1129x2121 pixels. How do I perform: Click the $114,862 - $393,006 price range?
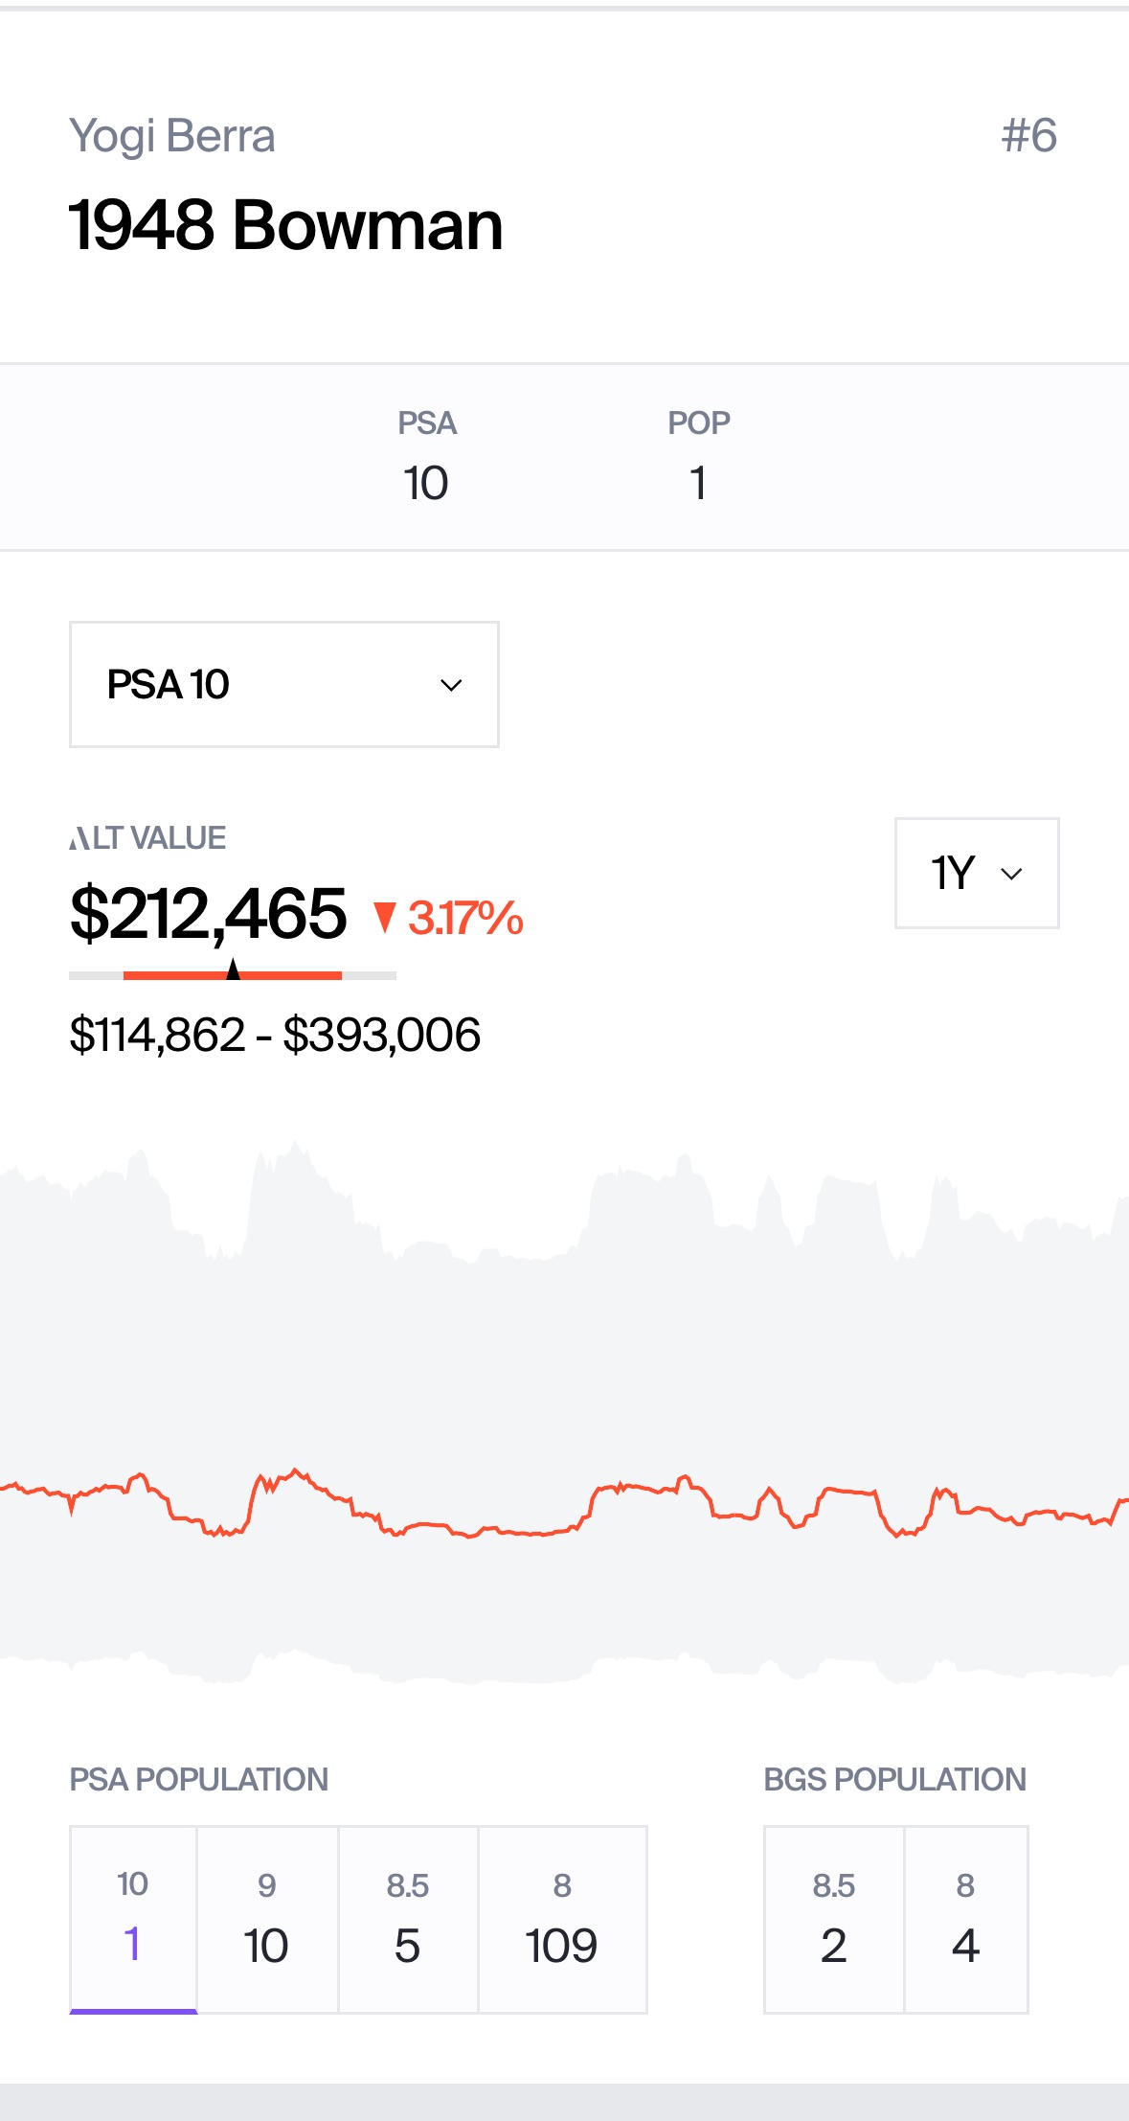275,1034
